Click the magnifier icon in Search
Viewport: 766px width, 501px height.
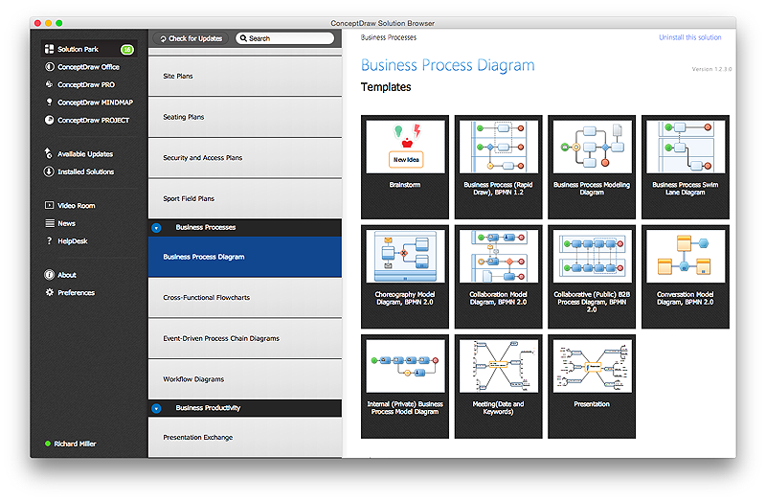(243, 38)
